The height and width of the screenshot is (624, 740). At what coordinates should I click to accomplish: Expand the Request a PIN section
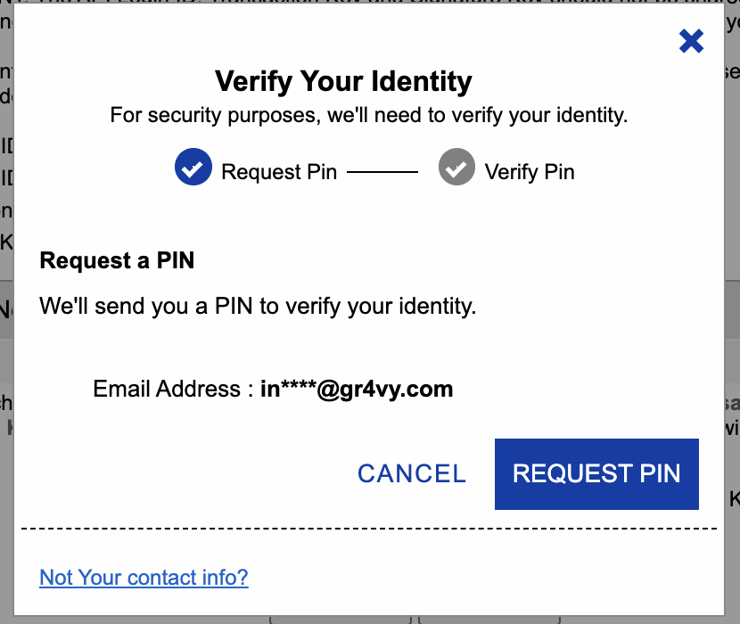point(117,260)
